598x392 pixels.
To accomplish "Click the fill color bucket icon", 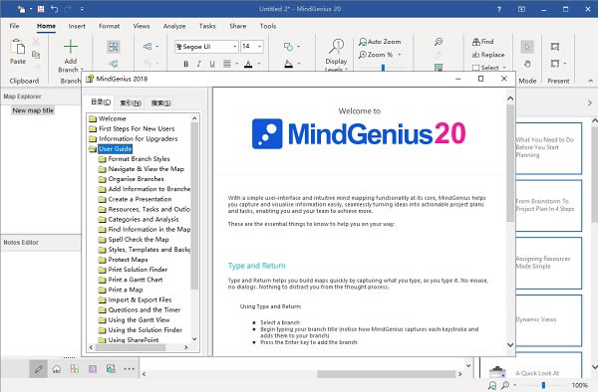I will click(x=289, y=64).
